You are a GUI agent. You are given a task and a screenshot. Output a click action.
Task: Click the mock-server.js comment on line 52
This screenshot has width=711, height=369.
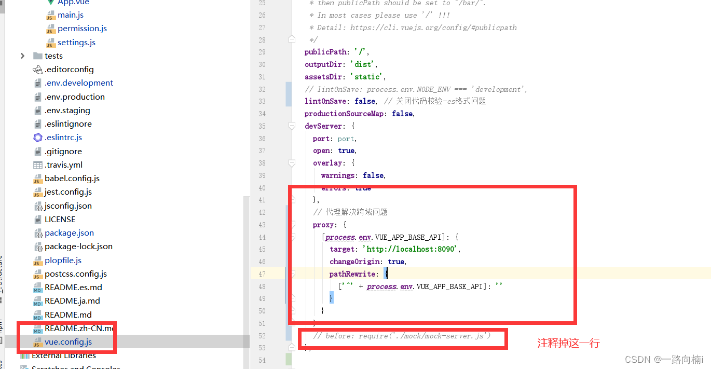(401, 336)
